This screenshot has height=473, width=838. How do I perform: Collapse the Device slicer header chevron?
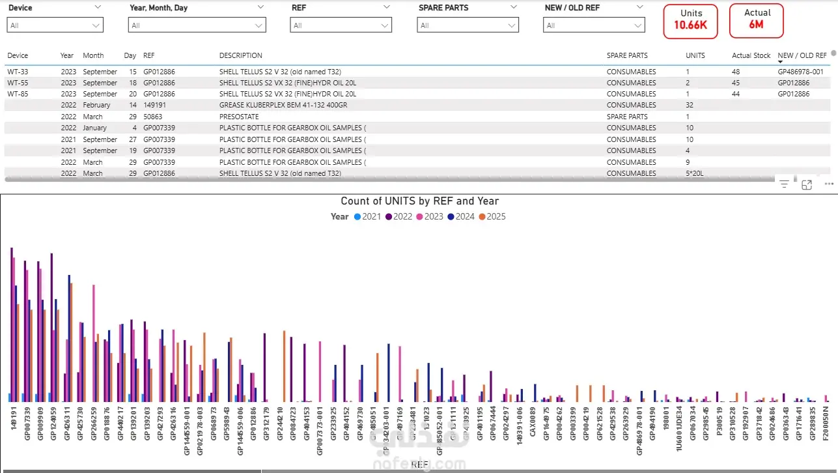pyautogui.click(x=98, y=7)
